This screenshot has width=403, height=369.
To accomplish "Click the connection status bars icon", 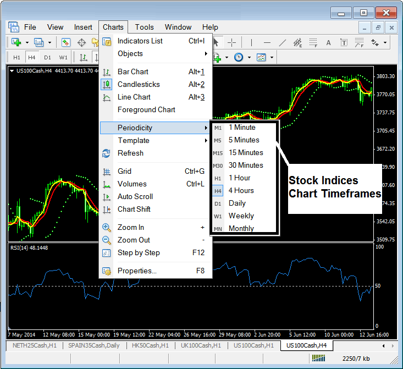I will click(x=319, y=358).
